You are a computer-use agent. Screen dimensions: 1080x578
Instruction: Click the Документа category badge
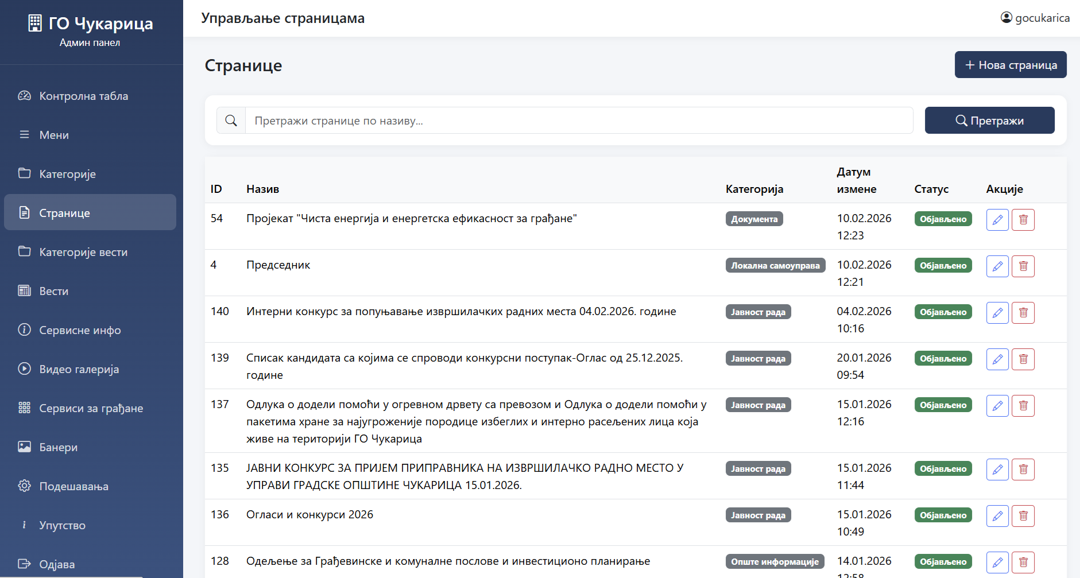click(754, 219)
